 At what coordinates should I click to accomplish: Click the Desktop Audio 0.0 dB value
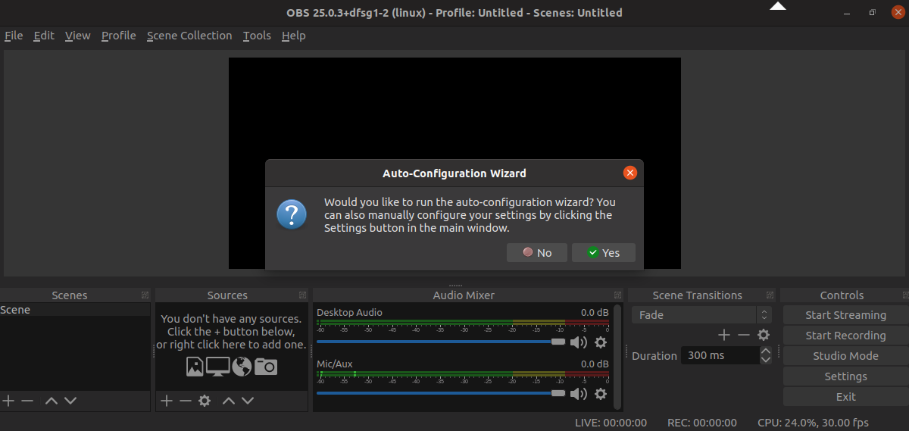(594, 312)
